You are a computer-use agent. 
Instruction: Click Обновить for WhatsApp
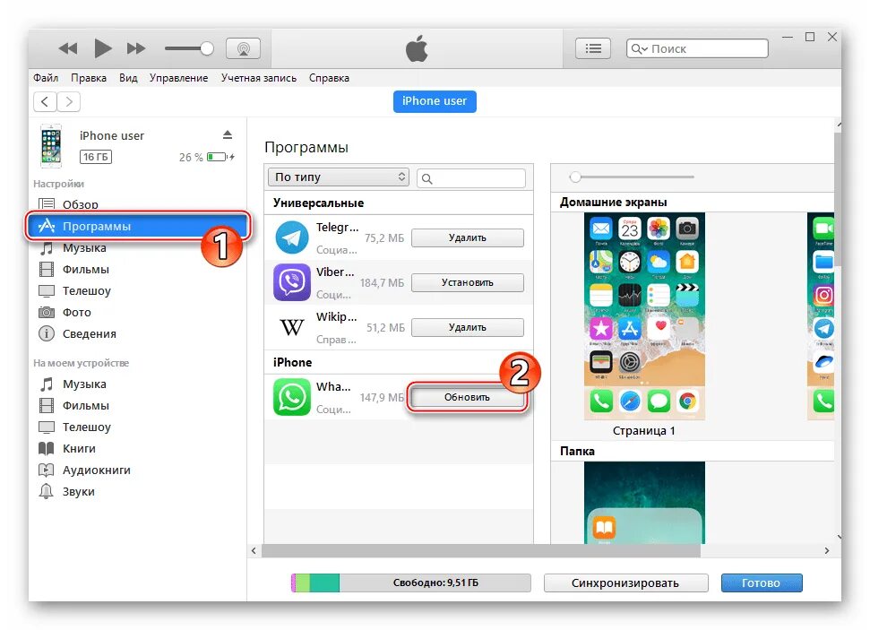click(x=467, y=397)
